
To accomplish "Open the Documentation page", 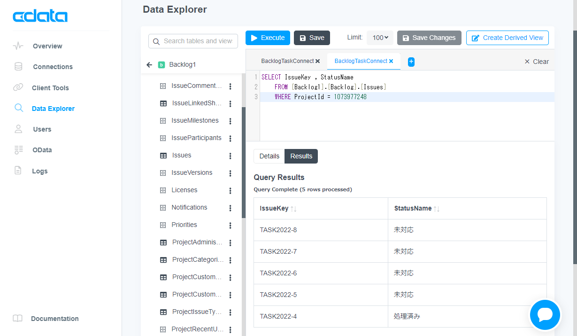I will click(x=55, y=319).
